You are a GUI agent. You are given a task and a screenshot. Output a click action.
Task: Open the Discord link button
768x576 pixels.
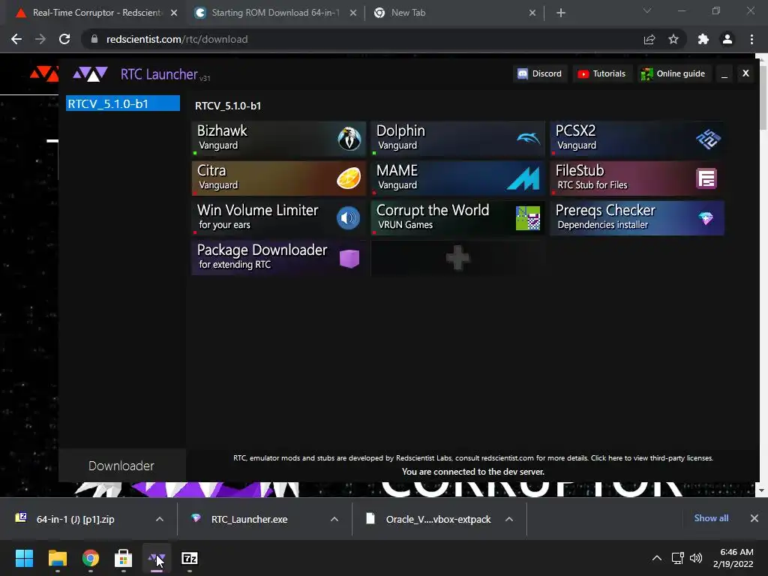click(540, 73)
